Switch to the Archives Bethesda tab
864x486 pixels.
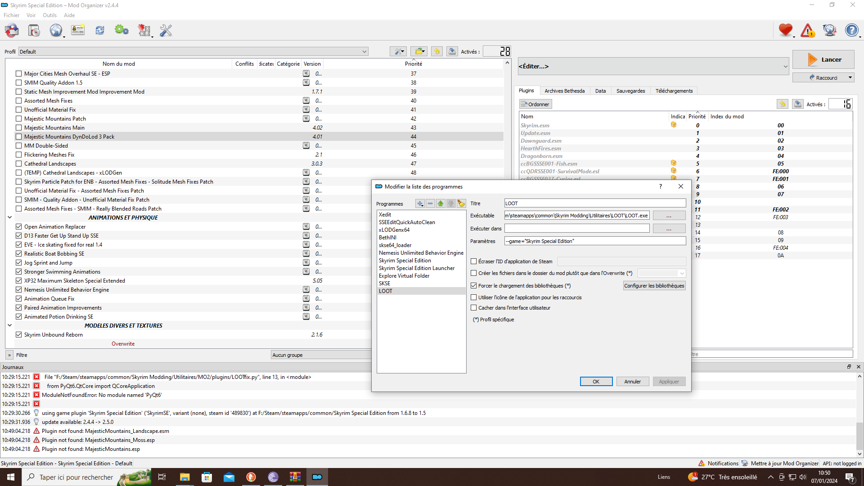pos(564,91)
